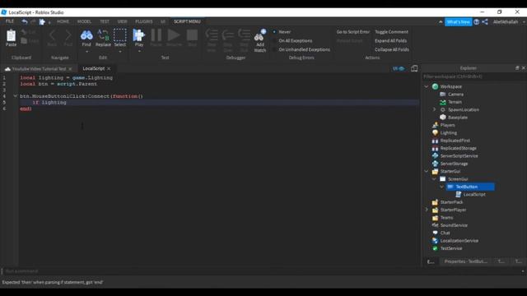
Task: Switch to the PLUGINS ribbon tab
Action: point(144,21)
